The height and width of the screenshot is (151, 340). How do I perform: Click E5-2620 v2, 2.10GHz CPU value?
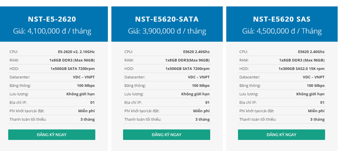pos(76,52)
